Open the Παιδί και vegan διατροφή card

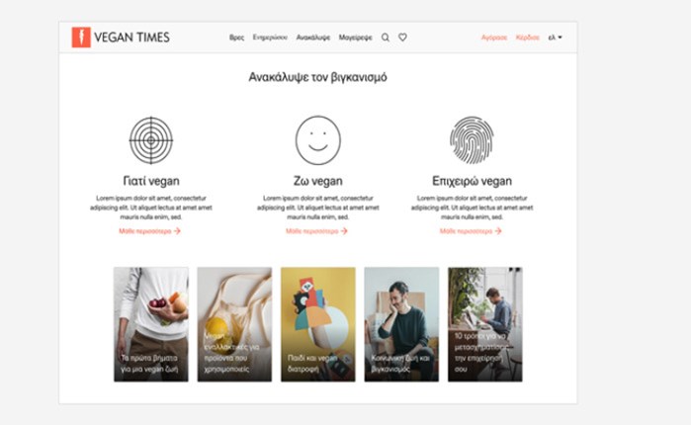pos(317,324)
